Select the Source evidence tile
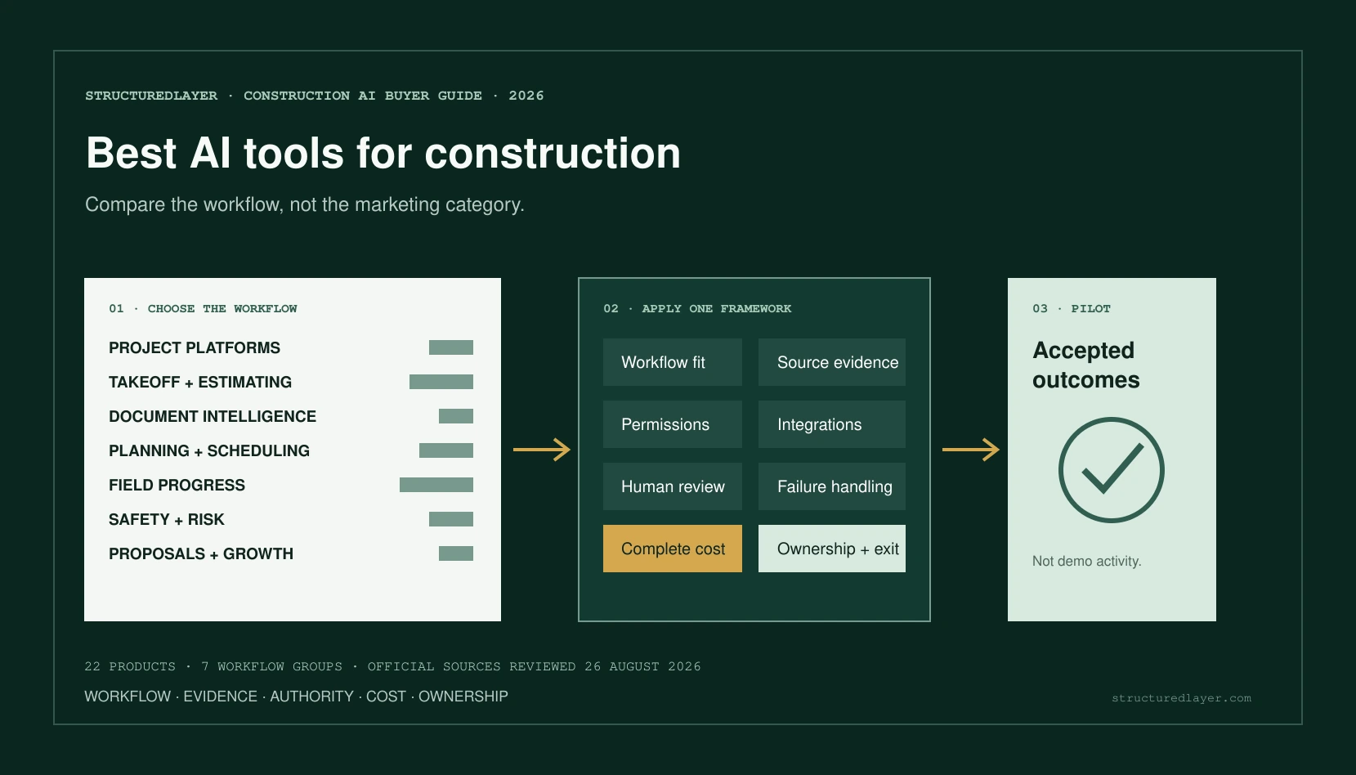The image size is (1356, 775). point(832,362)
